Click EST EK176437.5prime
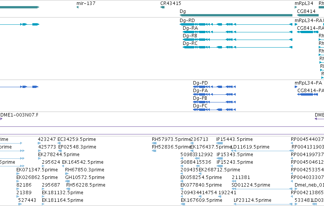The image size is (324, 206). 211,147
